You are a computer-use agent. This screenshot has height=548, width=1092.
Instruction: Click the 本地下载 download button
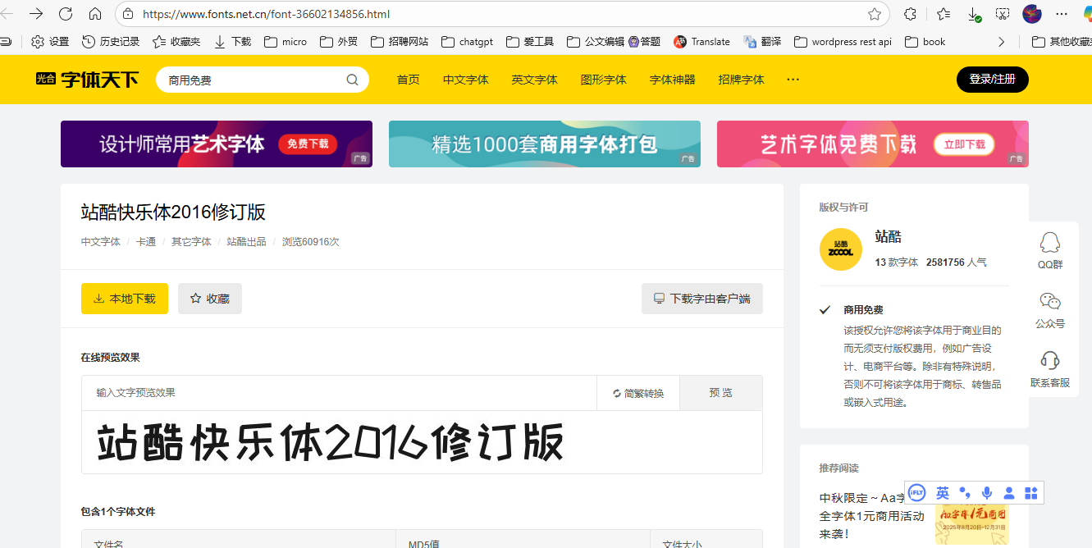124,299
